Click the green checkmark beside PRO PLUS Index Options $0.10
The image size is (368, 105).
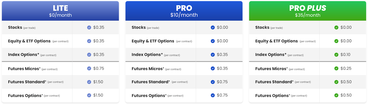point(336,55)
